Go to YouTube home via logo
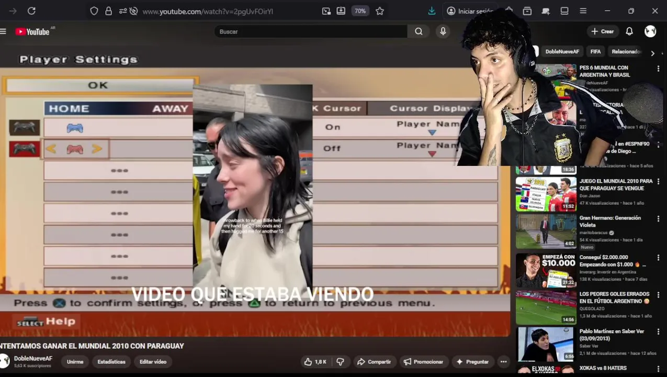 point(32,32)
